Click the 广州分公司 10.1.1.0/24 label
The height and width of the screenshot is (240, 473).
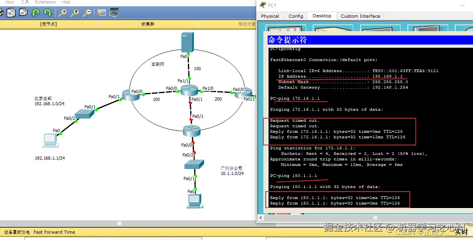232,171
